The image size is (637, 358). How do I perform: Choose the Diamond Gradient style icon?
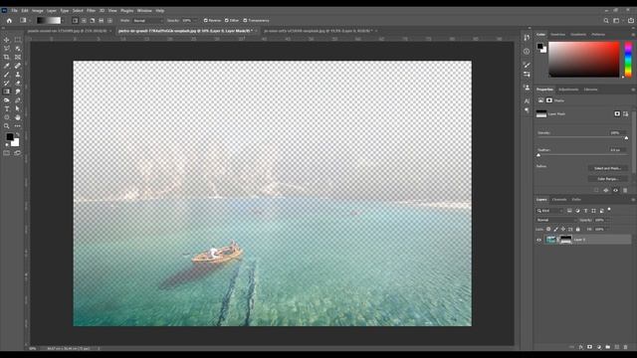click(109, 20)
